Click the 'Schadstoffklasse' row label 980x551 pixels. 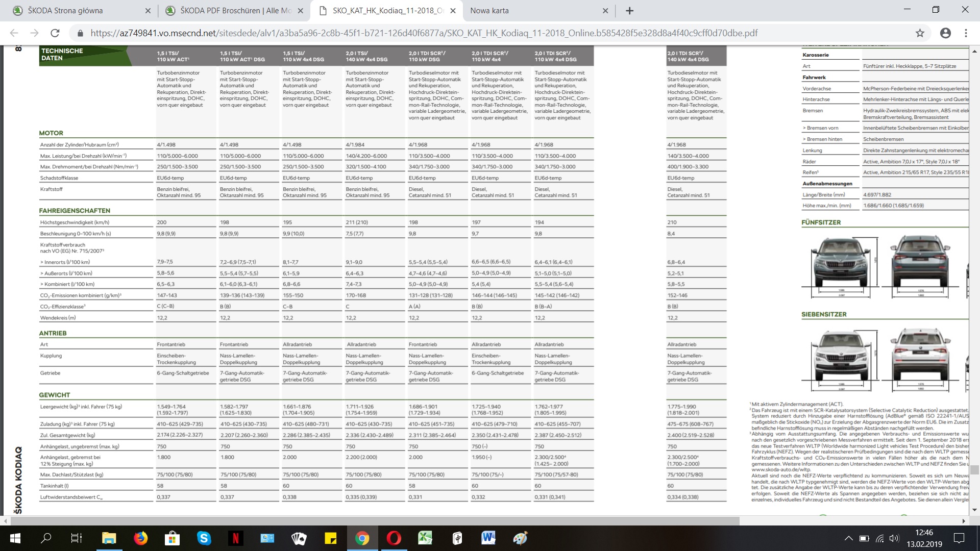click(59, 178)
